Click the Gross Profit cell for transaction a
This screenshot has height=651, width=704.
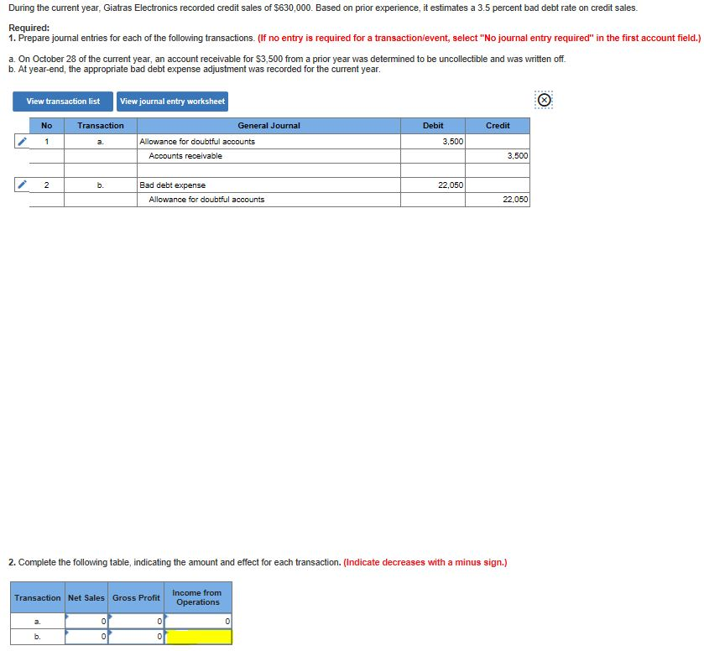(137, 621)
